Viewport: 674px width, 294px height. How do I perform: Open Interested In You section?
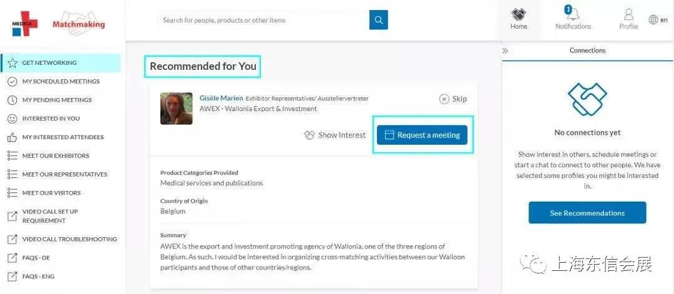click(x=51, y=119)
